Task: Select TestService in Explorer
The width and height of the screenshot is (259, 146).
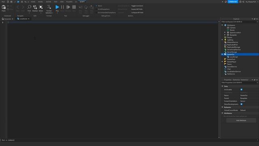Action: coord(231,74)
